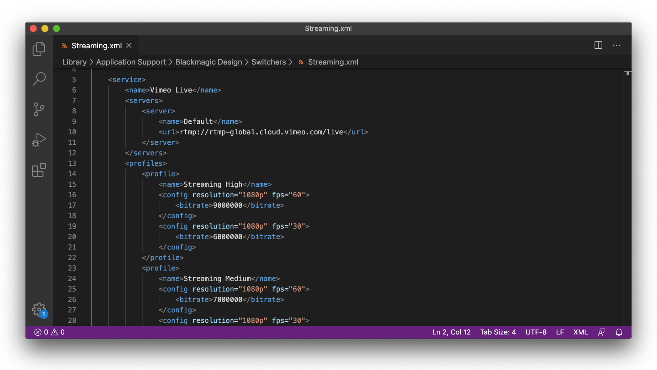Click the feedback icon in status bar
Image resolution: width=657 pixels, height=370 pixels.
[602, 332]
